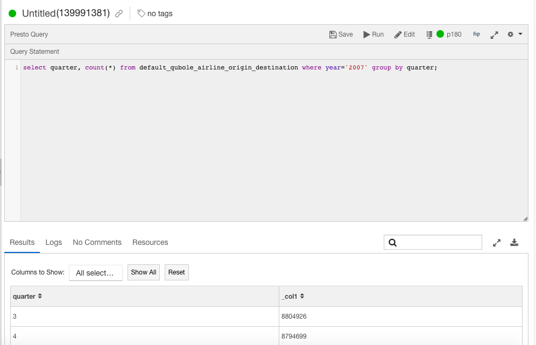Click table name default_qubole_airline_origin_destination in query
The width and height of the screenshot is (536, 345).
(219, 67)
